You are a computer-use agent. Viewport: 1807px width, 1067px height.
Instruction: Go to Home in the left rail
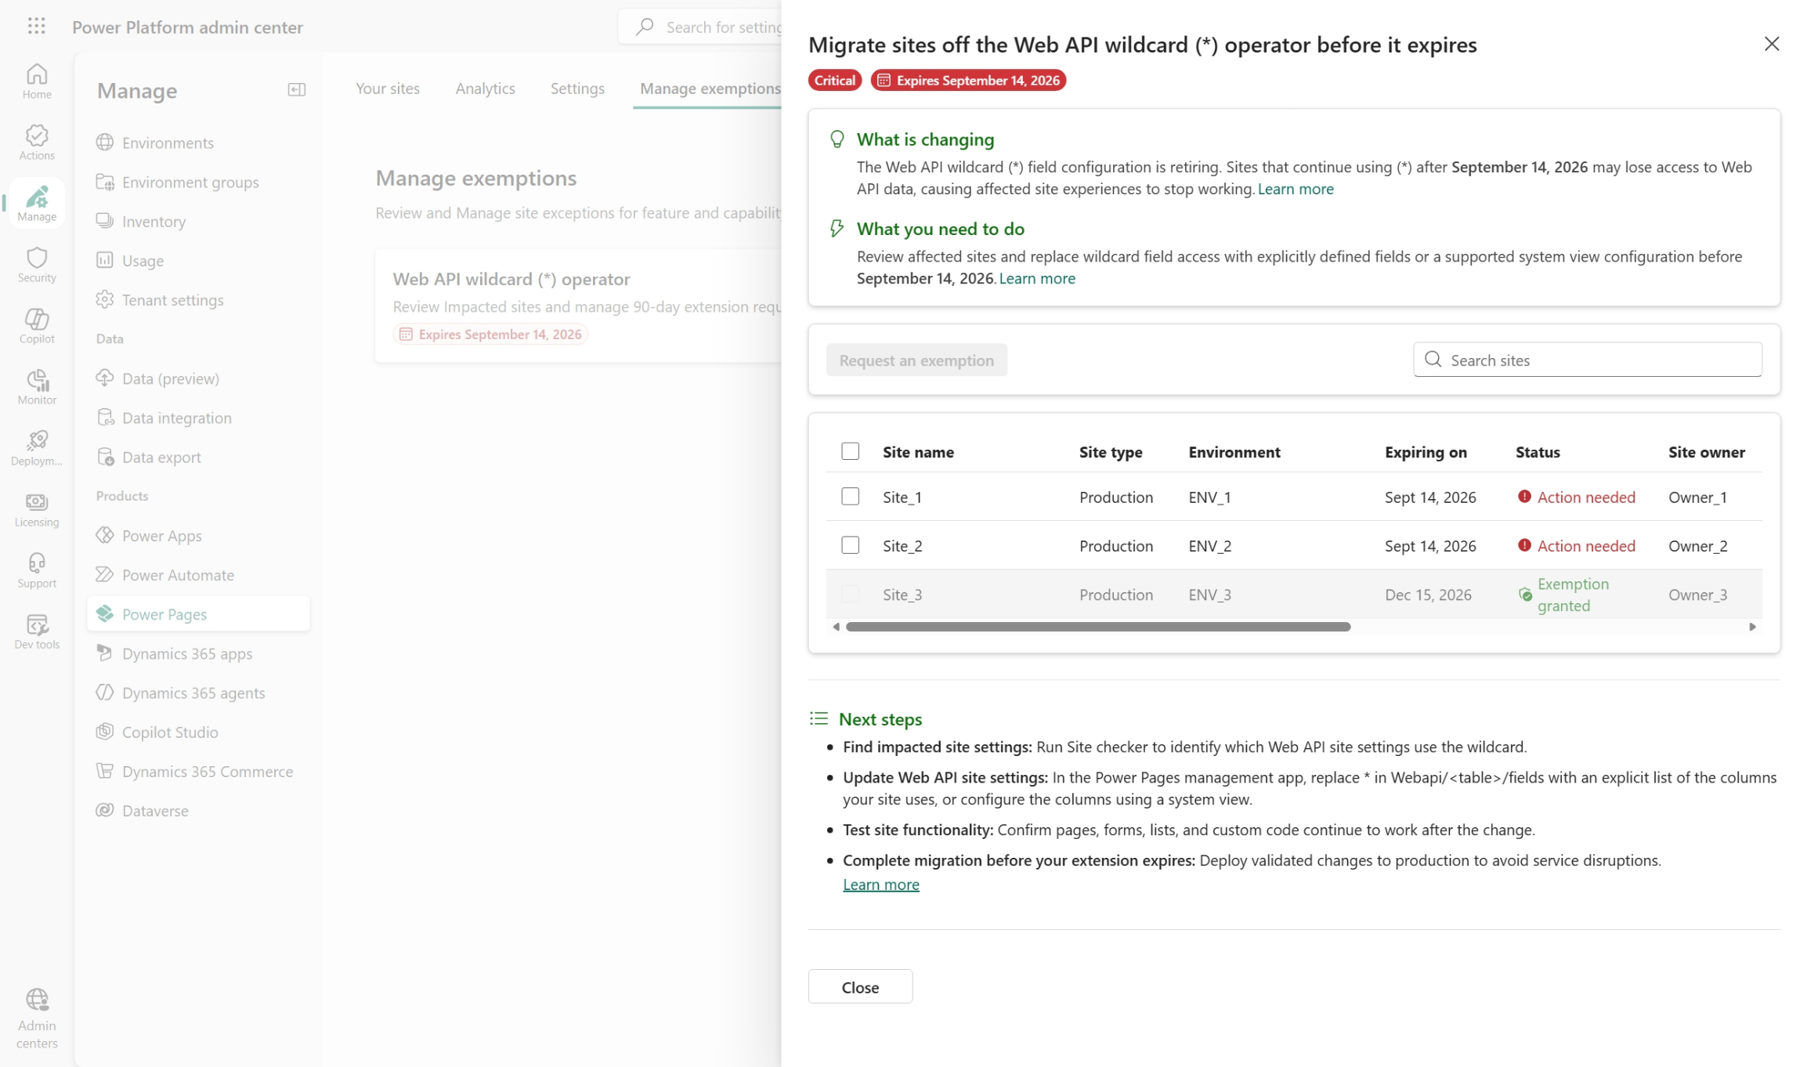[x=37, y=81]
